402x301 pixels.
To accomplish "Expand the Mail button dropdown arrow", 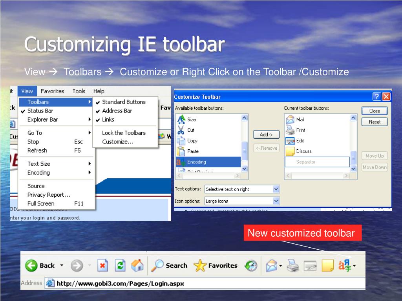I will (281, 266).
